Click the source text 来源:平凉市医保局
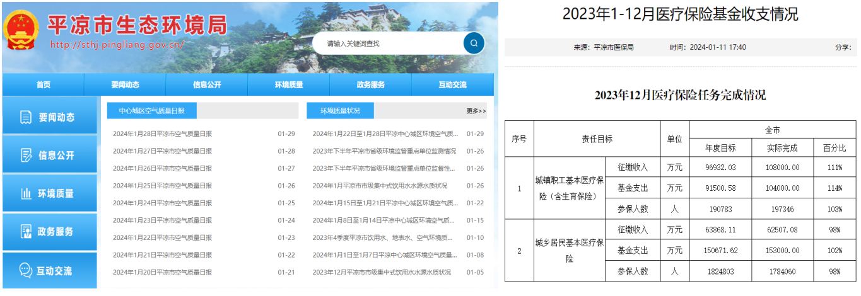Image resolution: width=861 pixels, height=296 pixels. pyautogui.click(x=603, y=47)
